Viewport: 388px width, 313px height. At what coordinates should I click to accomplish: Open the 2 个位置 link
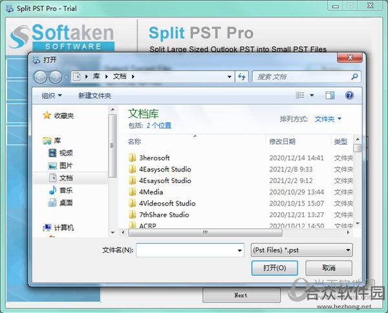159,125
